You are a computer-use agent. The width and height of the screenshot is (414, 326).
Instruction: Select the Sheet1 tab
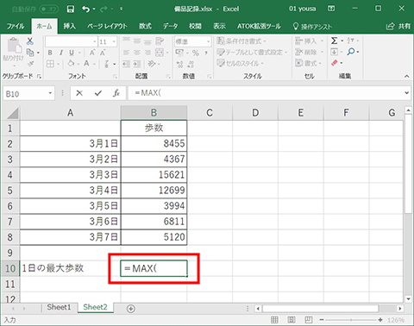pos(59,307)
